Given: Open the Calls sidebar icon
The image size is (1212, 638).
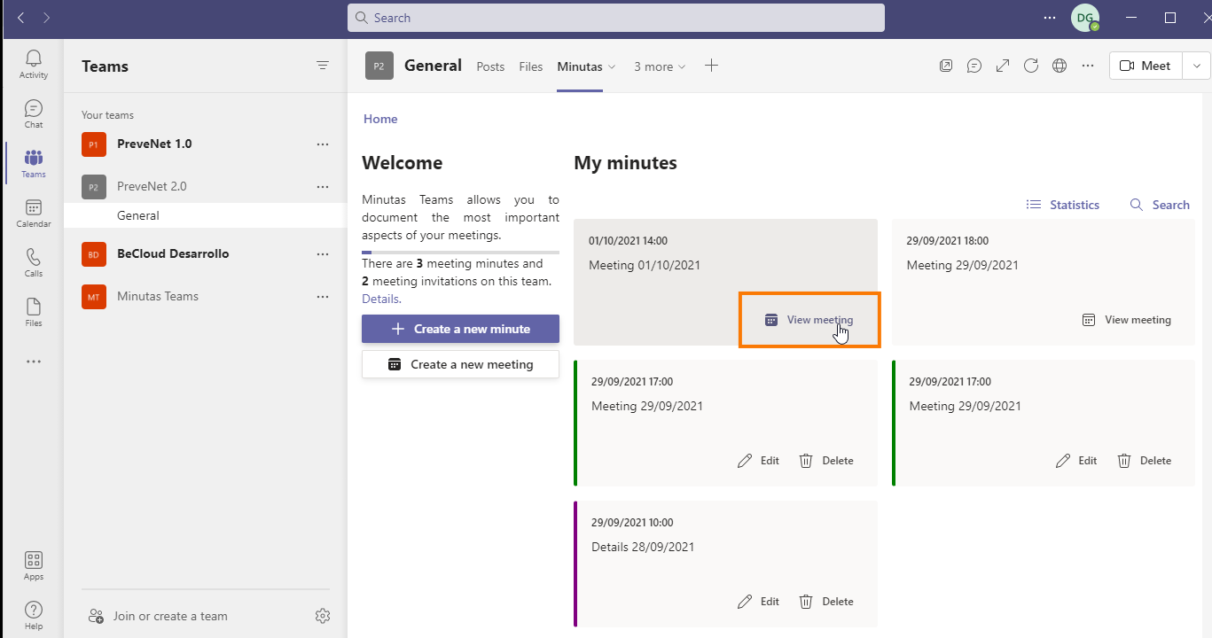Looking at the screenshot, I should coord(34,263).
